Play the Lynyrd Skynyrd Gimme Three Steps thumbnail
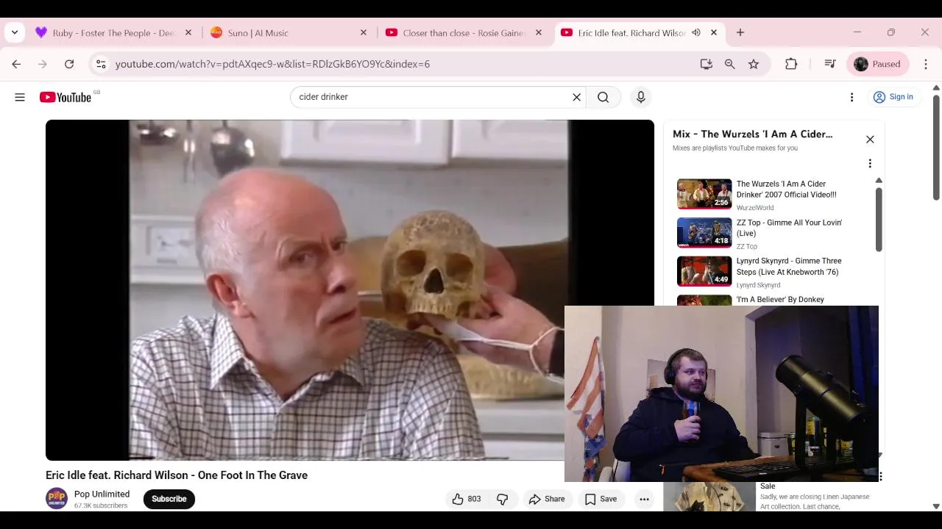The width and height of the screenshot is (942, 529). (704, 271)
